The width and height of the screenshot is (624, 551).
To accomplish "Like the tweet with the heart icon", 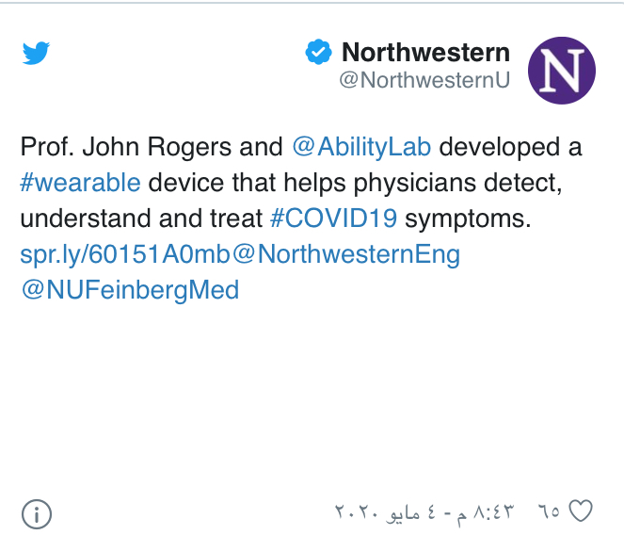I will point(582,511).
